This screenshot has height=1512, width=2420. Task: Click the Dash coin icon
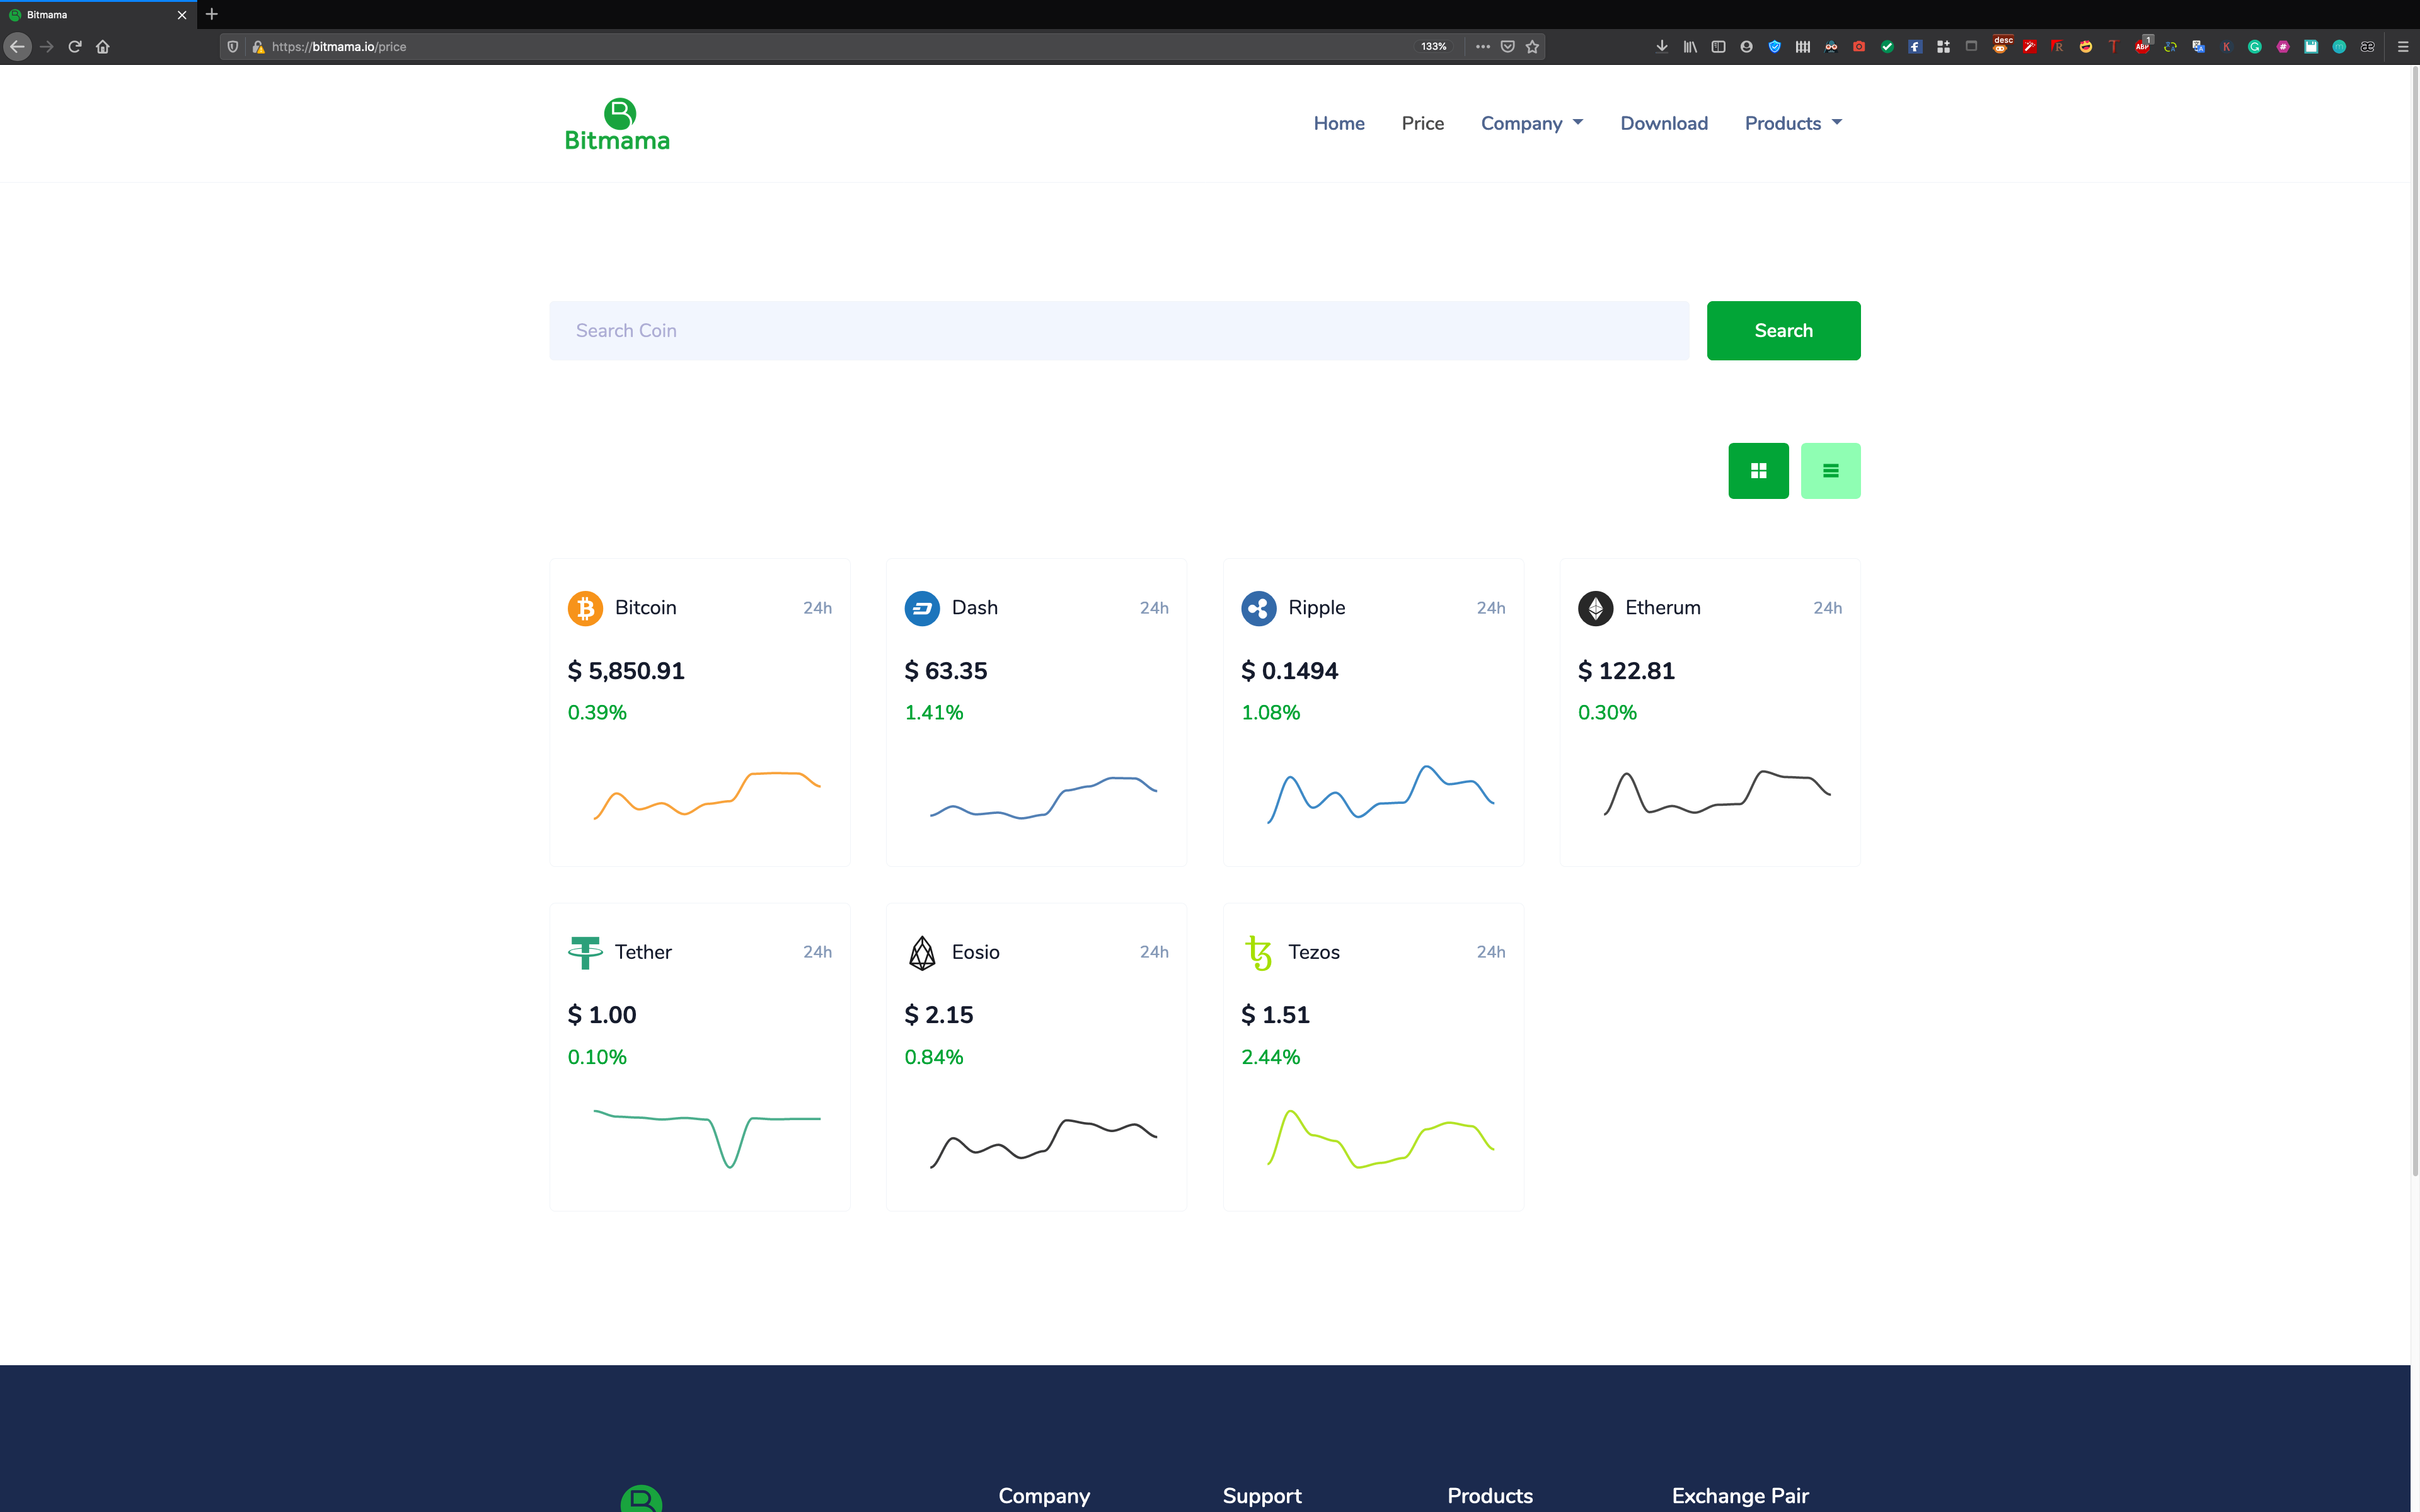pyautogui.click(x=921, y=608)
